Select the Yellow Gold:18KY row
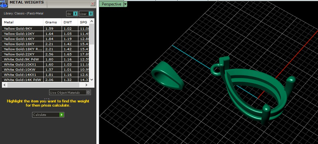Viewport: 318px width, 144px height. point(45,44)
